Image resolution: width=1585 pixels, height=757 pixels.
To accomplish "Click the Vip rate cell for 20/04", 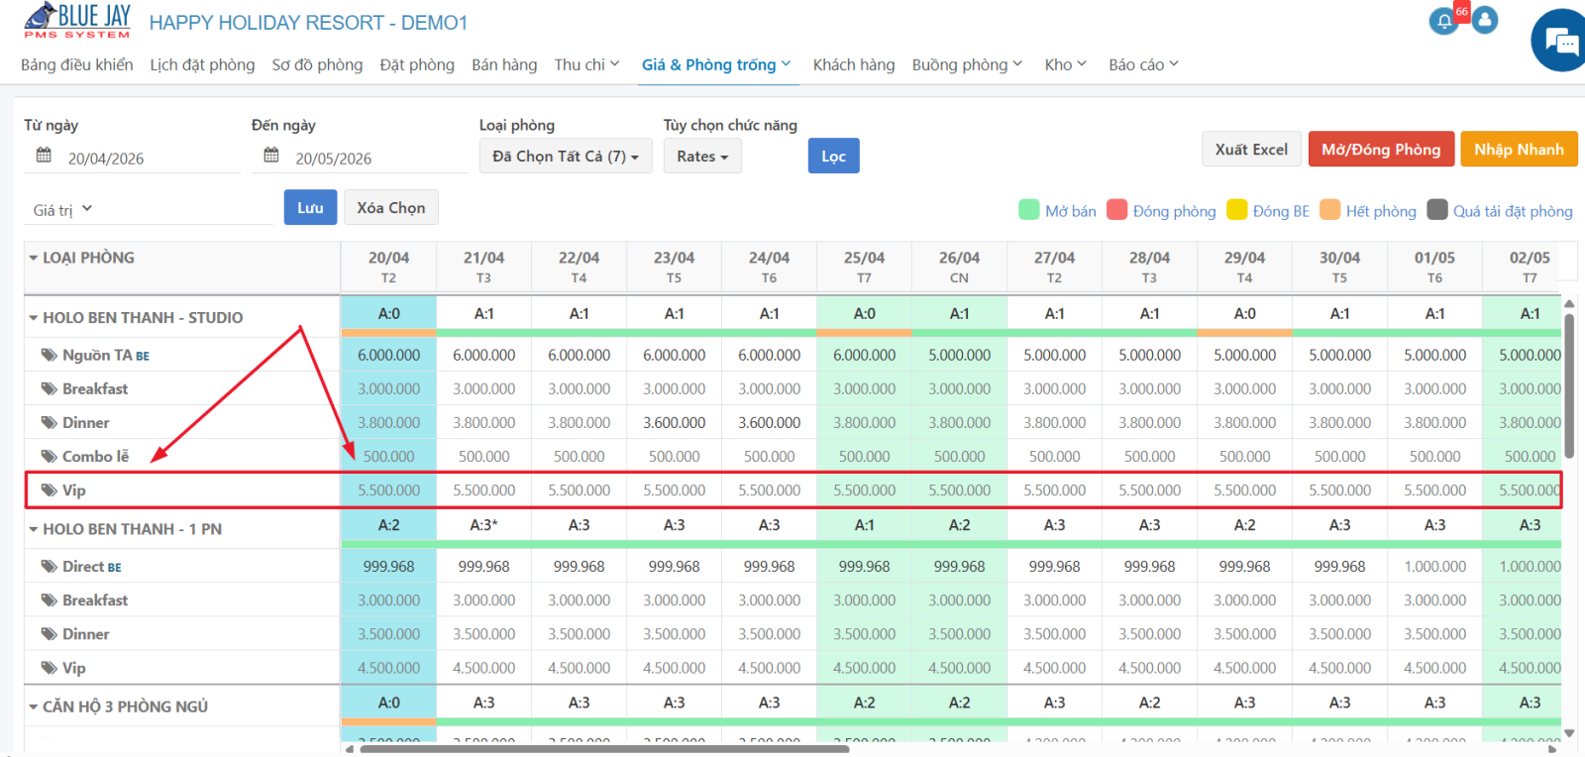I will coord(388,490).
